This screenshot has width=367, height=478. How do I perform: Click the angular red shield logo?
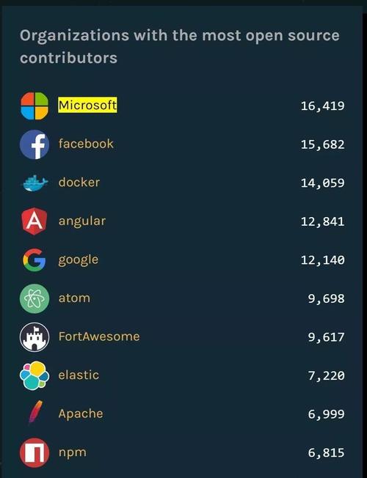34,221
